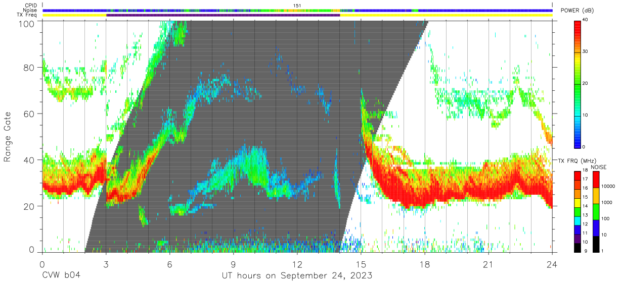Click the range gate 80 tick label
621x286 pixels.
[x=29, y=67]
